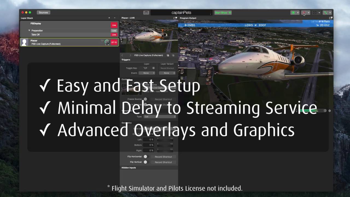Screen dimensions: 350x197
Task: Click the red record button in toolbar
Action: pos(304,13)
